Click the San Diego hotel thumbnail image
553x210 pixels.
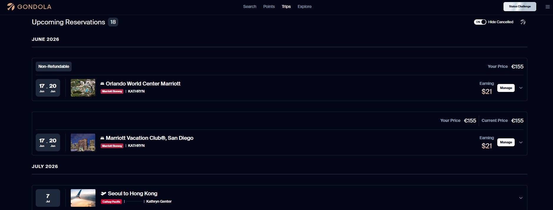(83, 142)
